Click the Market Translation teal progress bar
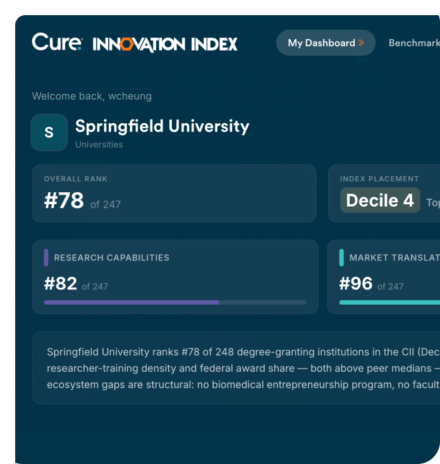This screenshot has width=440, height=464. click(389, 303)
